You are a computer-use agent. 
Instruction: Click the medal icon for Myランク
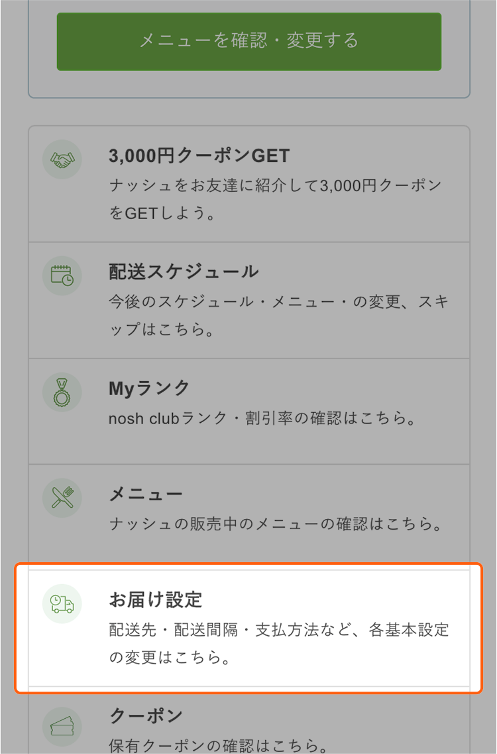pos(62,392)
